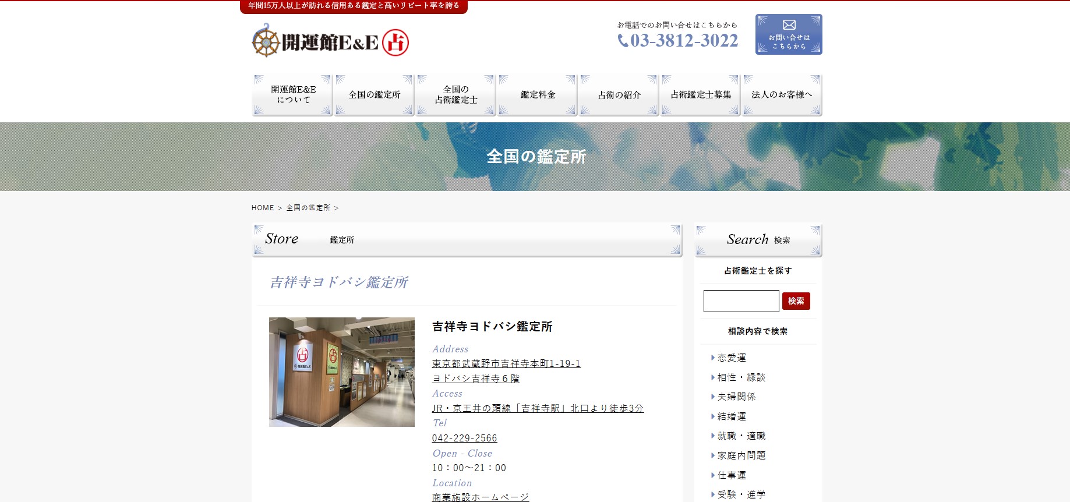Click the arrow icon beside 夫婦関係
The image size is (1070, 502).
tap(712, 397)
